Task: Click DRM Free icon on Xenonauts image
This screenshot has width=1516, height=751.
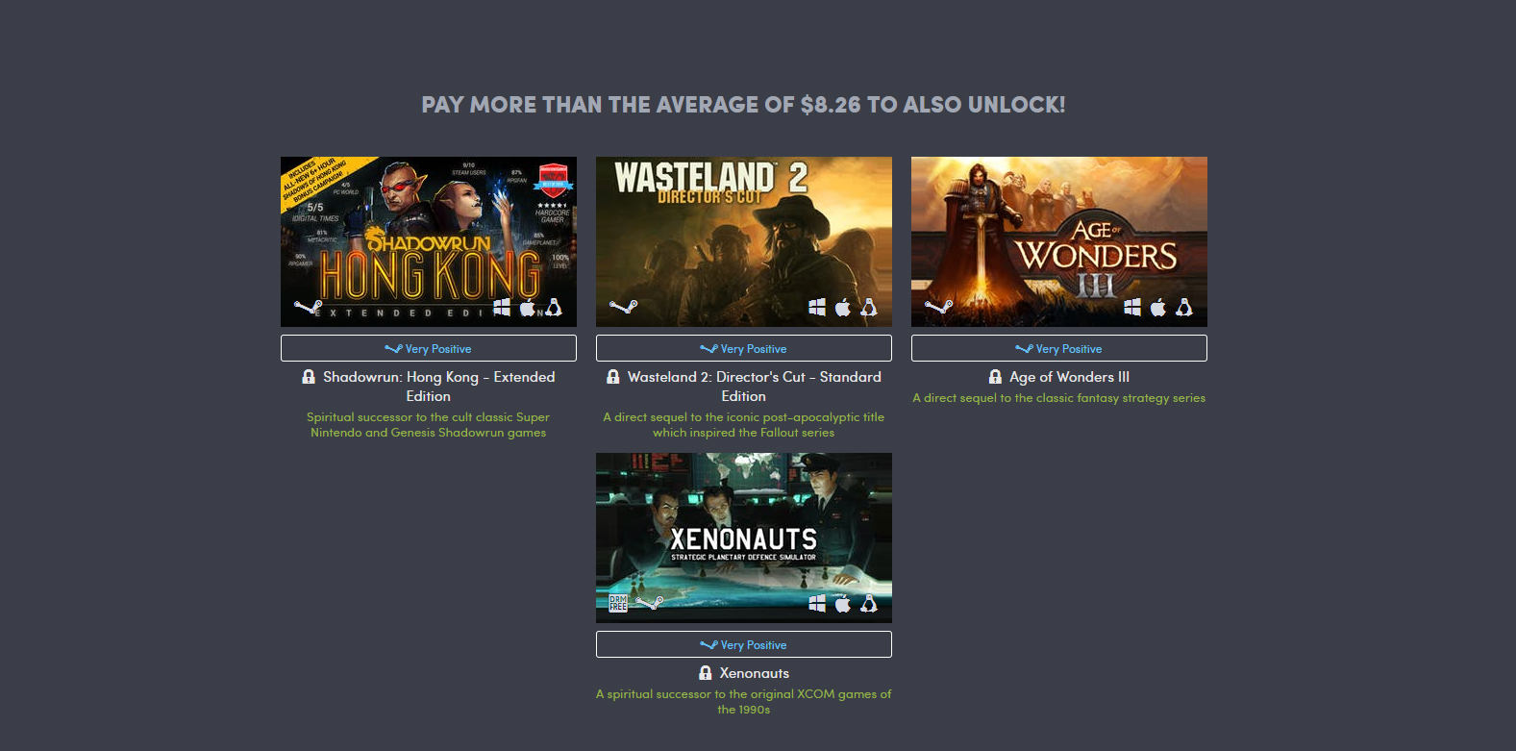Action: pyautogui.click(x=618, y=604)
